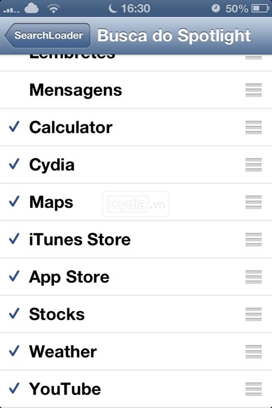Tap the Wi-Fi status bar icon
Image resolution: width=272 pixels, height=408 pixels.
[x=53, y=9]
